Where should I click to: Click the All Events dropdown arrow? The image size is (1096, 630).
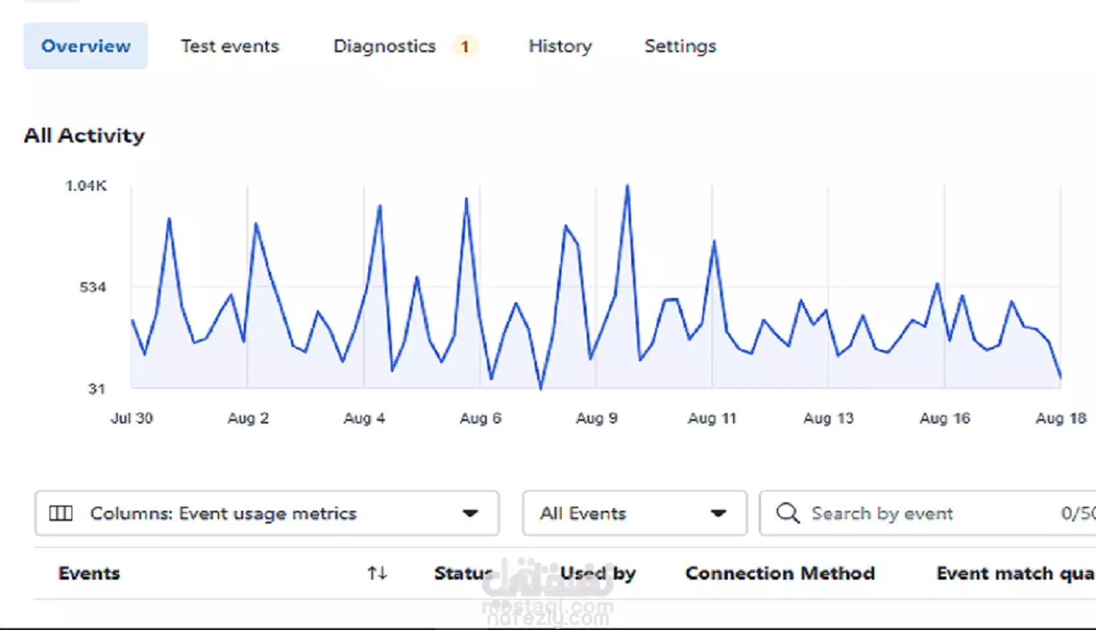[x=718, y=513]
